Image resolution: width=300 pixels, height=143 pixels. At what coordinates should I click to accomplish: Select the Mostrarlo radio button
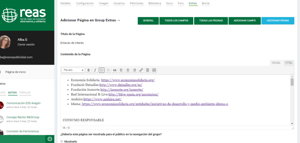(62, 141)
